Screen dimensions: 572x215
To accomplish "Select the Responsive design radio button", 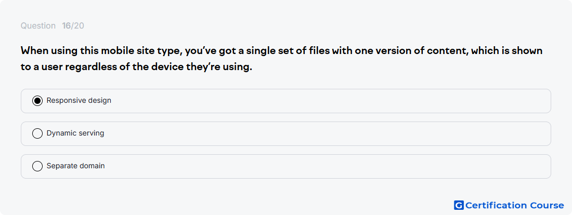I will coord(37,101).
